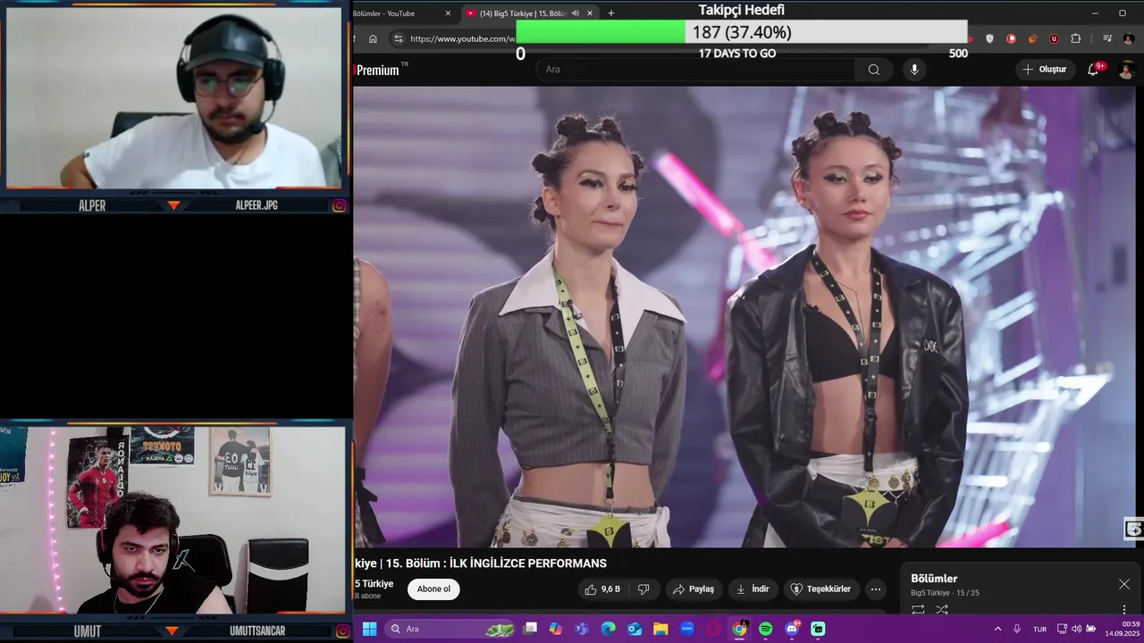Click the side overlay icon at video edge
The image size is (1144, 643).
pyautogui.click(x=1133, y=529)
